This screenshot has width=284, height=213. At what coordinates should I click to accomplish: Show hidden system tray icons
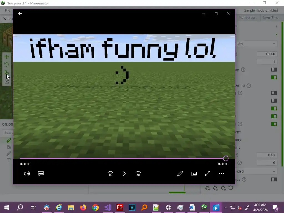pyautogui.click(x=226, y=207)
